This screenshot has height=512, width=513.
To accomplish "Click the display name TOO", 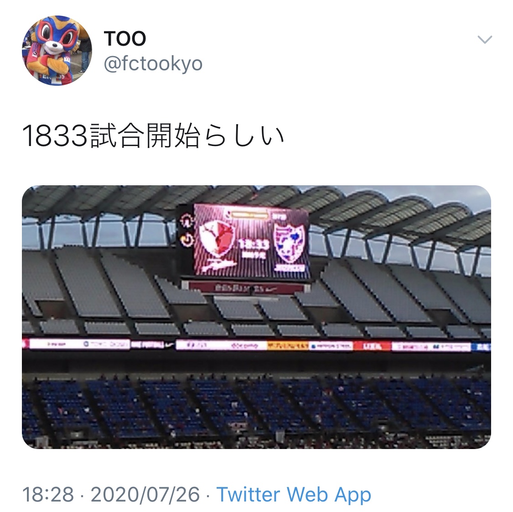I will coord(125,39).
